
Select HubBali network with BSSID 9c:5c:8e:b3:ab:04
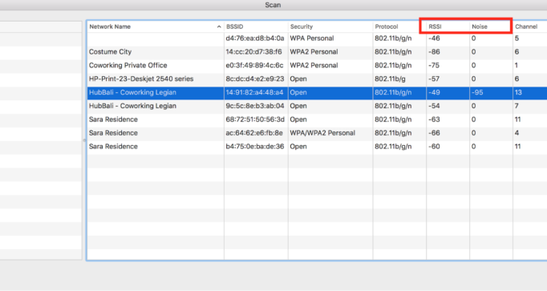(x=317, y=106)
